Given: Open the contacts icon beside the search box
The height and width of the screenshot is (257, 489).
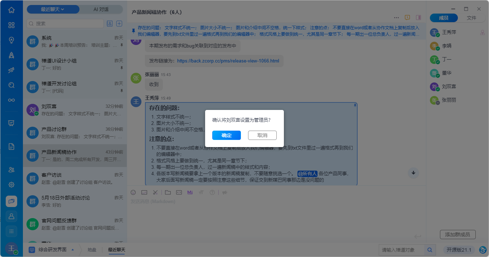Looking at the screenshot, I should coord(110,24).
